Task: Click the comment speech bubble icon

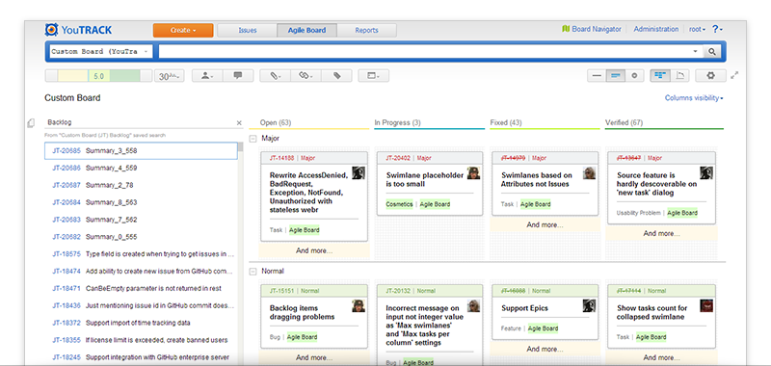Action: coord(238,76)
